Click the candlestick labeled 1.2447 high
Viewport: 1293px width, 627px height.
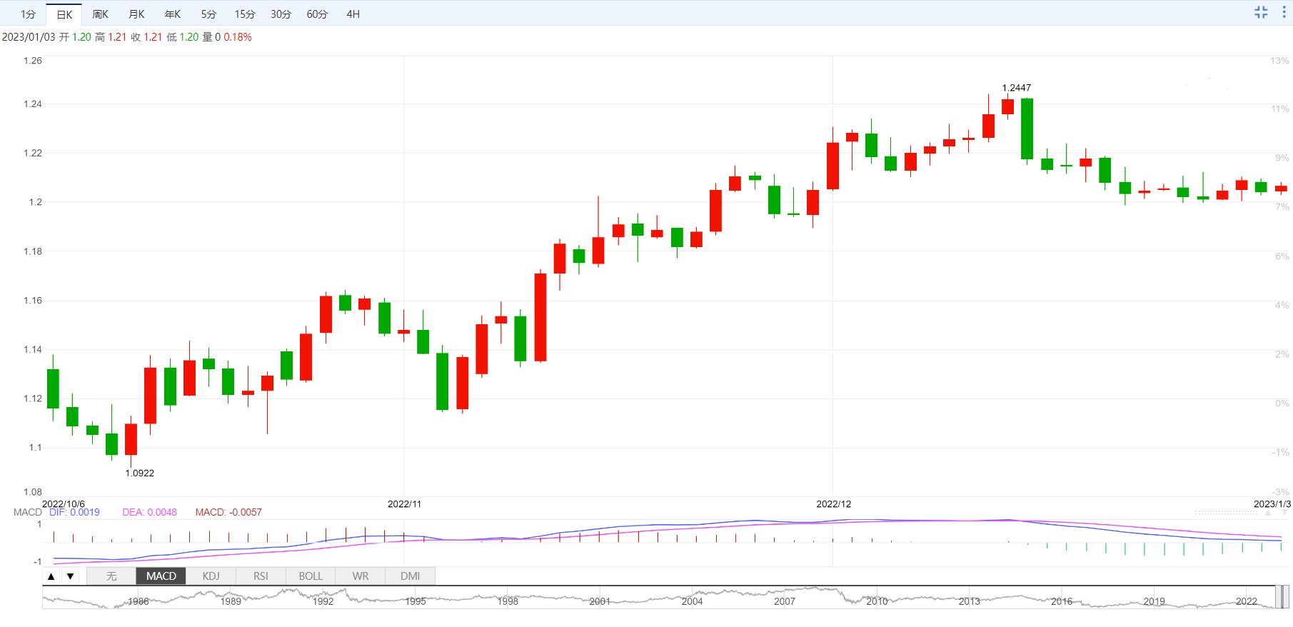point(1007,106)
